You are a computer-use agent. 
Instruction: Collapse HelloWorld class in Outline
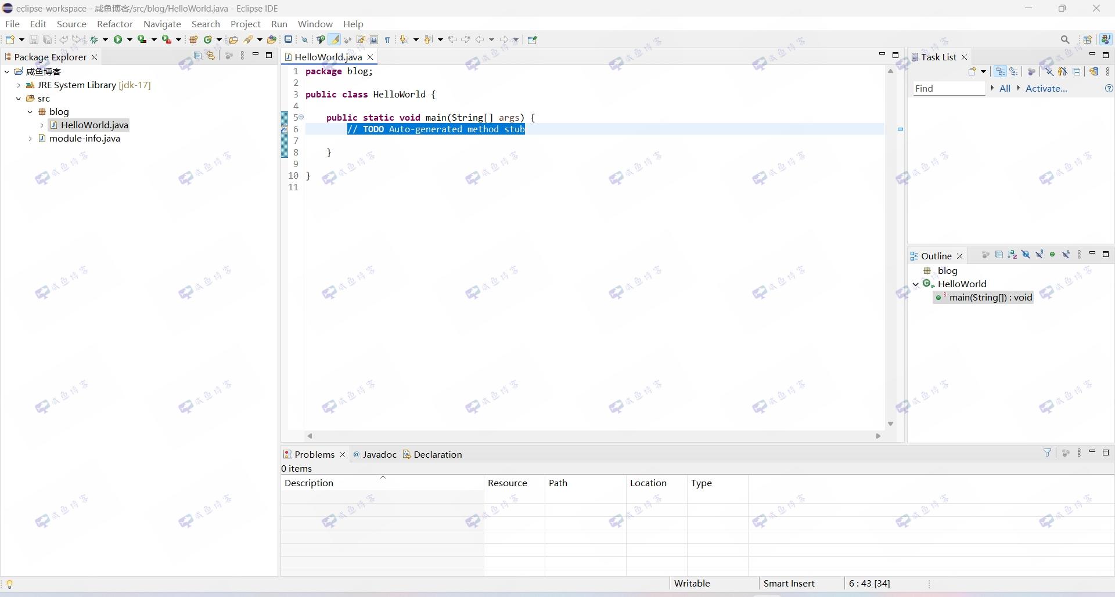tap(916, 284)
